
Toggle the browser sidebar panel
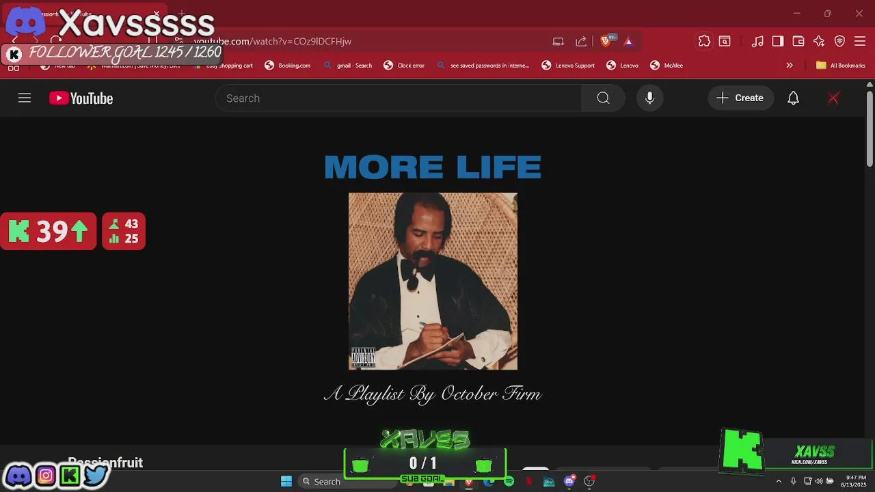click(778, 42)
